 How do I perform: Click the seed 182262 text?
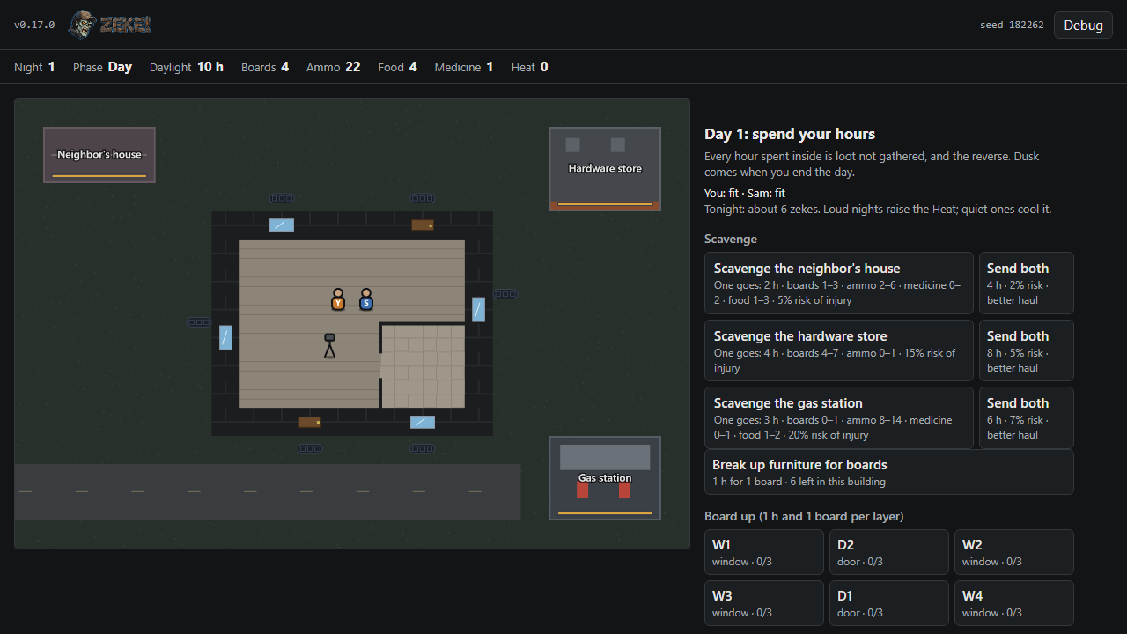[1012, 25]
